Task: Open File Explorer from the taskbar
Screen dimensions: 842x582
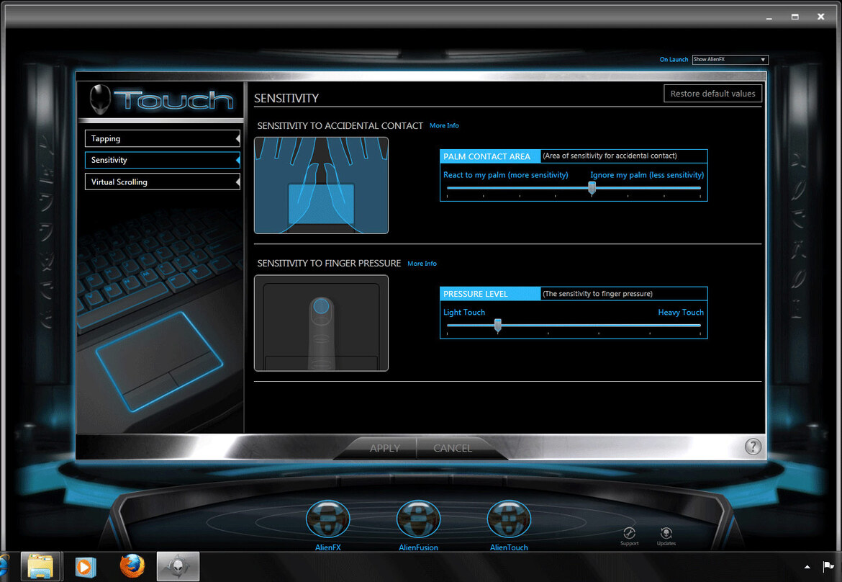Action: pyautogui.click(x=40, y=566)
